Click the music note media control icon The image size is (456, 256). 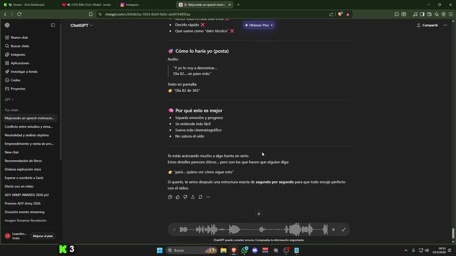click(x=415, y=14)
